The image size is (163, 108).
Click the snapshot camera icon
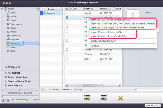tap(35, 100)
